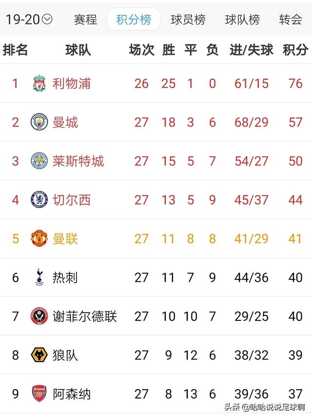Click the 积分 column header
312x418 pixels.
click(x=295, y=50)
